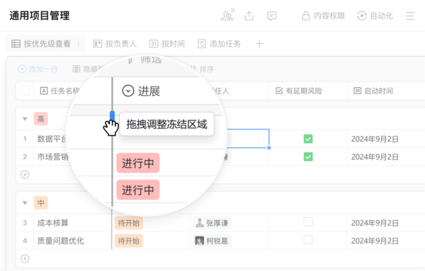Uncheck 有延期风险 checkbox in row 1
The image size is (425, 271).
tap(308, 139)
